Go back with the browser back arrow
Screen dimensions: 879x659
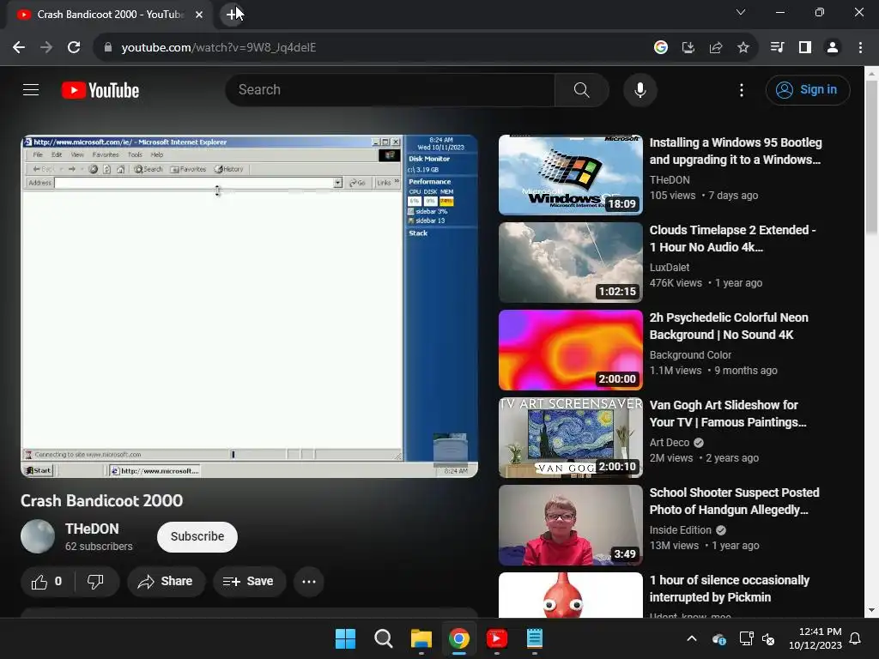tap(19, 48)
